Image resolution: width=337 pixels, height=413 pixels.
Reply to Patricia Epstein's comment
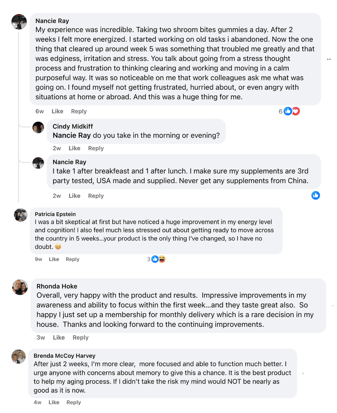pyautogui.click(x=72, y=259)
